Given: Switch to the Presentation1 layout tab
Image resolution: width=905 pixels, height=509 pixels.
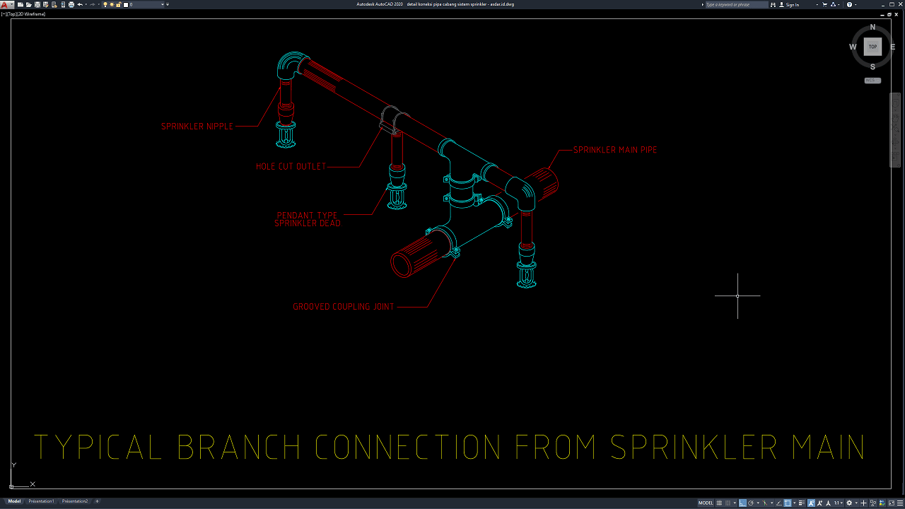Looking at the screenshot, I should pyautogui.click(x=41, y=501).
